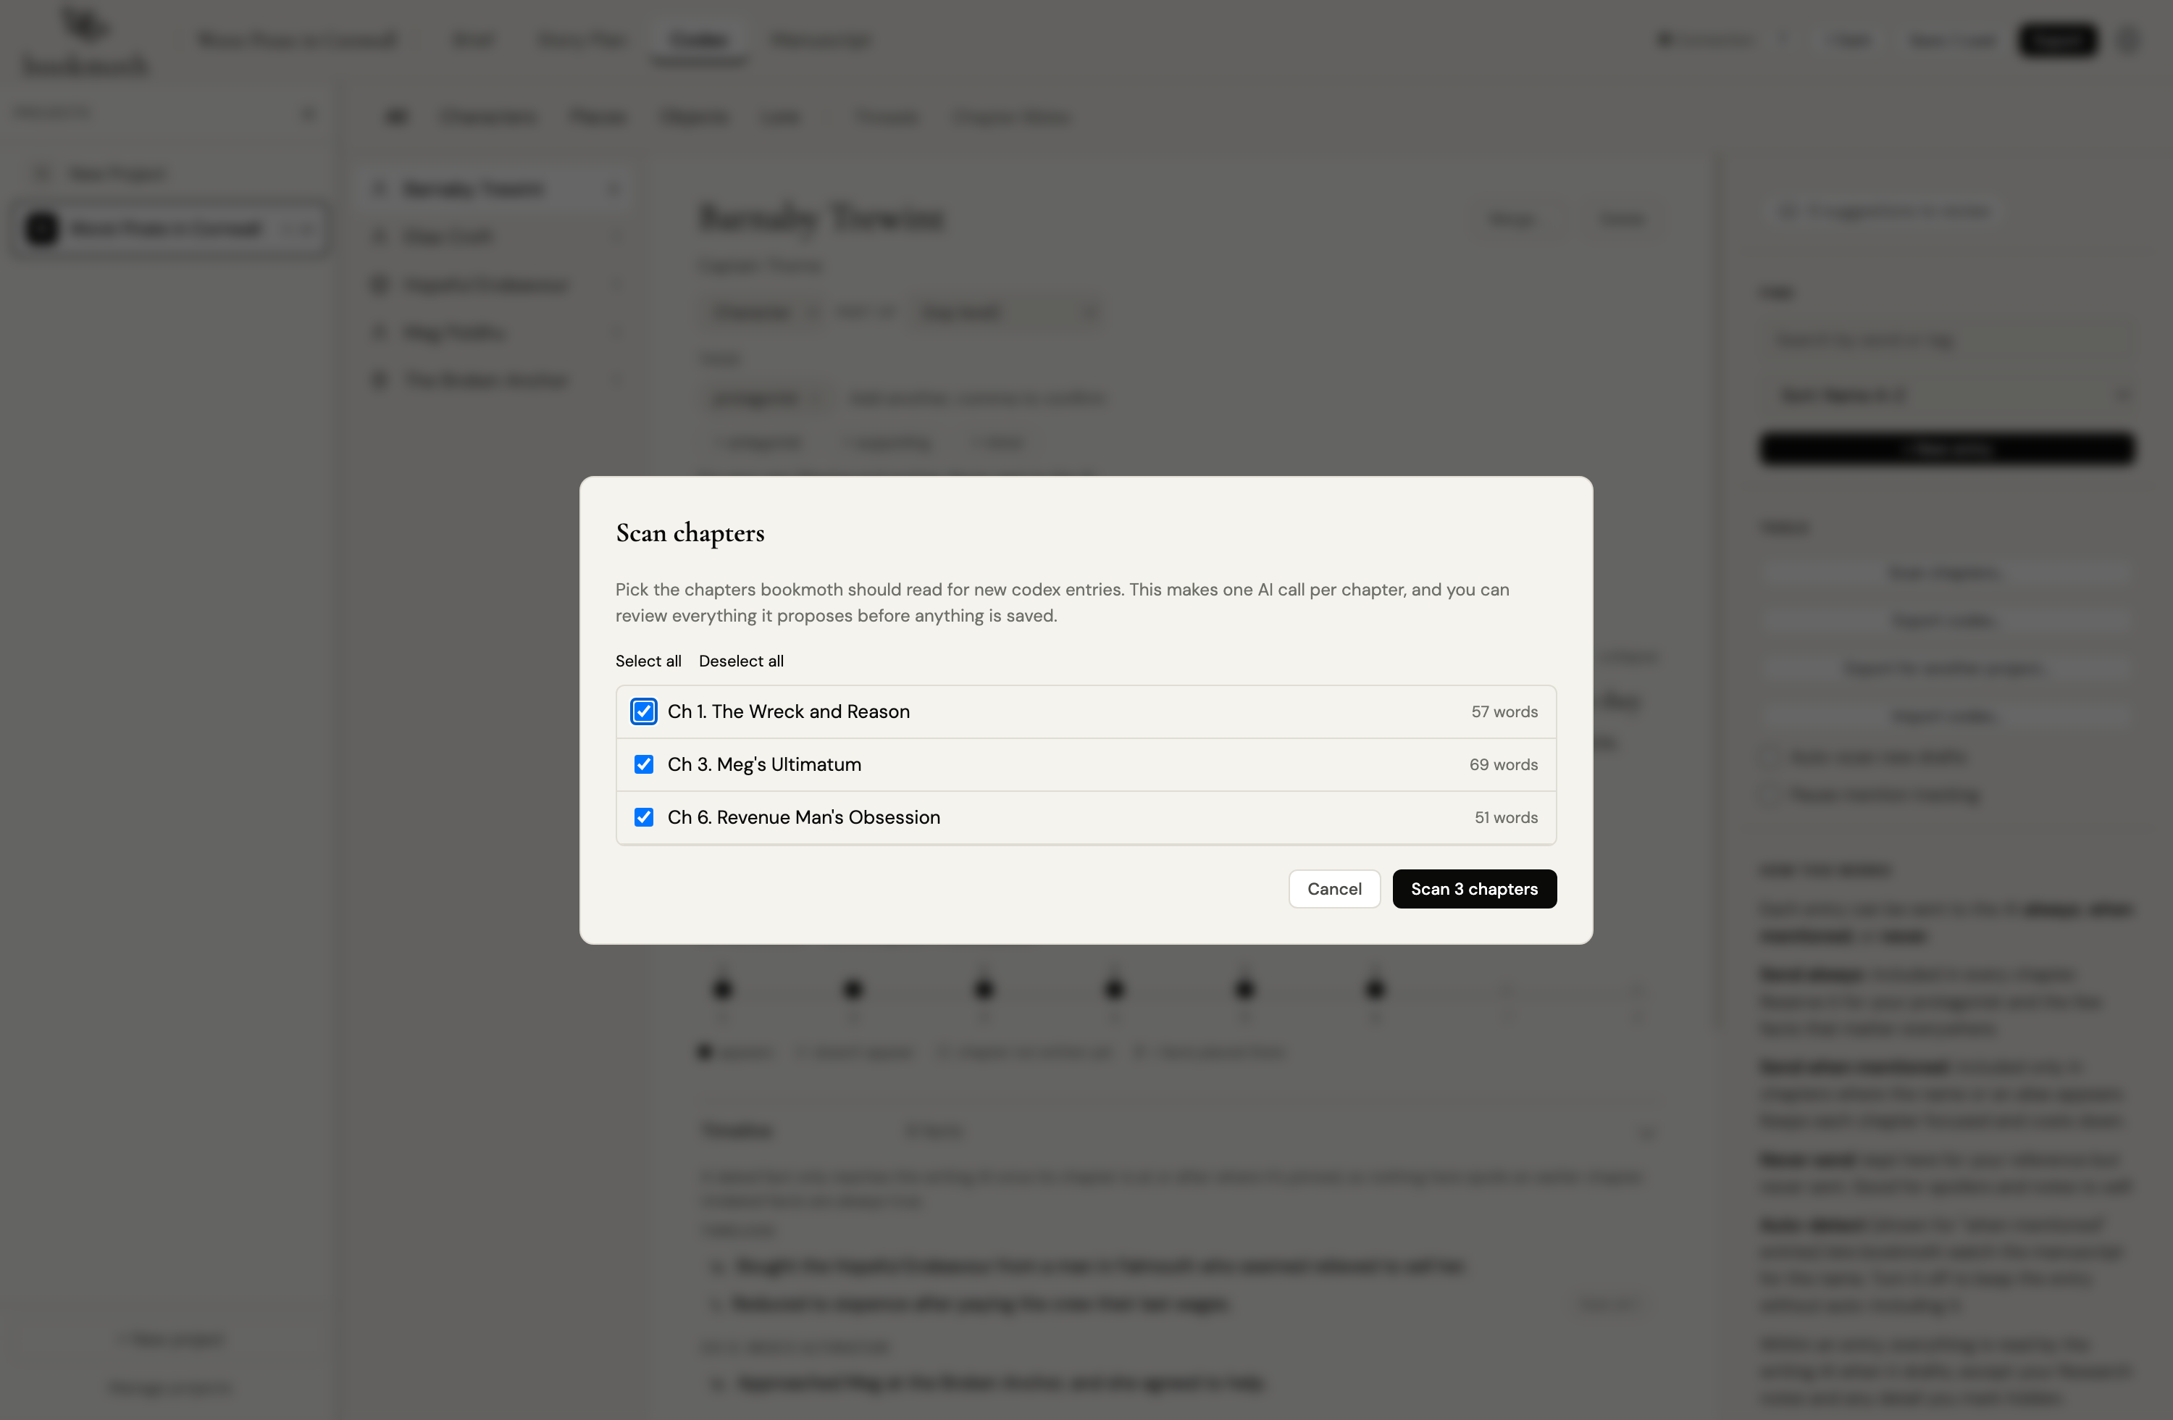The height and width of the screenshot is (1420, 2173).
Task: Click '57 words' count text
Action: coord(1504,711)
